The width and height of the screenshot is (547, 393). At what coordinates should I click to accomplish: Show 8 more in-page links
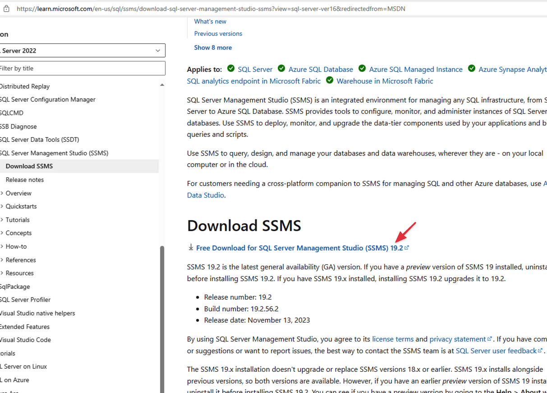213,47
